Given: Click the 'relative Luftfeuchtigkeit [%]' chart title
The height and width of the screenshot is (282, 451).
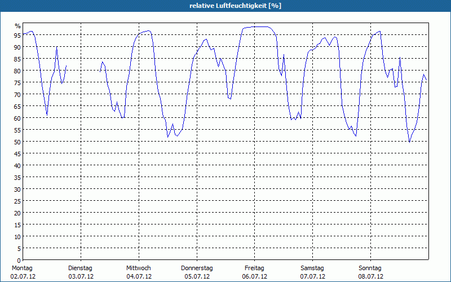Looking at the screenshot, I should click(x=235, y=6).
